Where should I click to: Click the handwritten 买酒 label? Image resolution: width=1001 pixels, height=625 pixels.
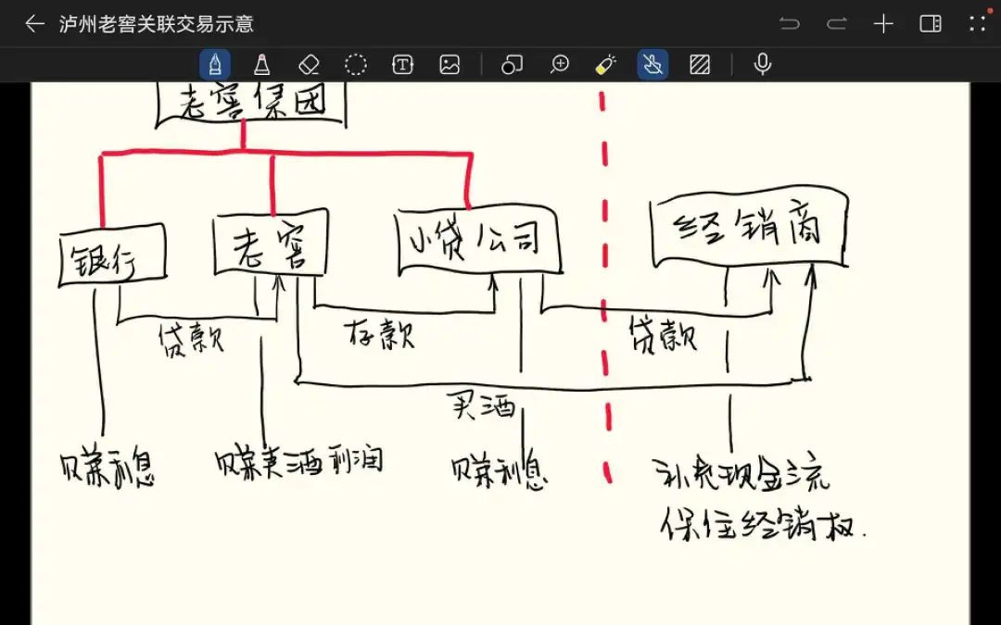[481, 405]
